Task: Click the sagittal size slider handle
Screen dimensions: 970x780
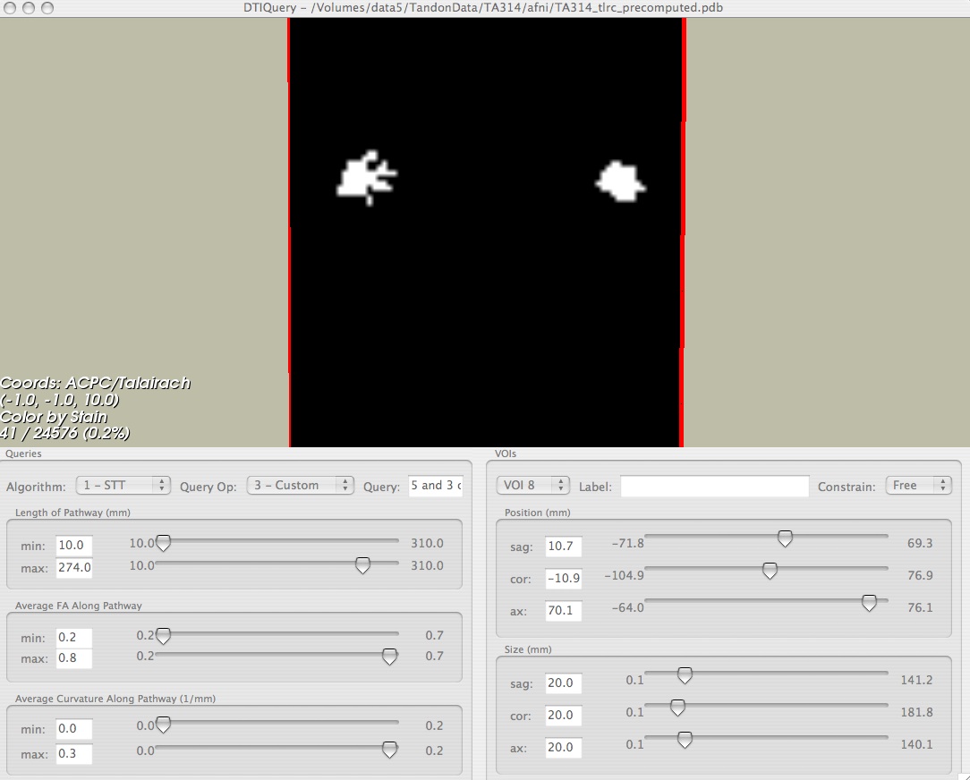Action: (685, 675)
